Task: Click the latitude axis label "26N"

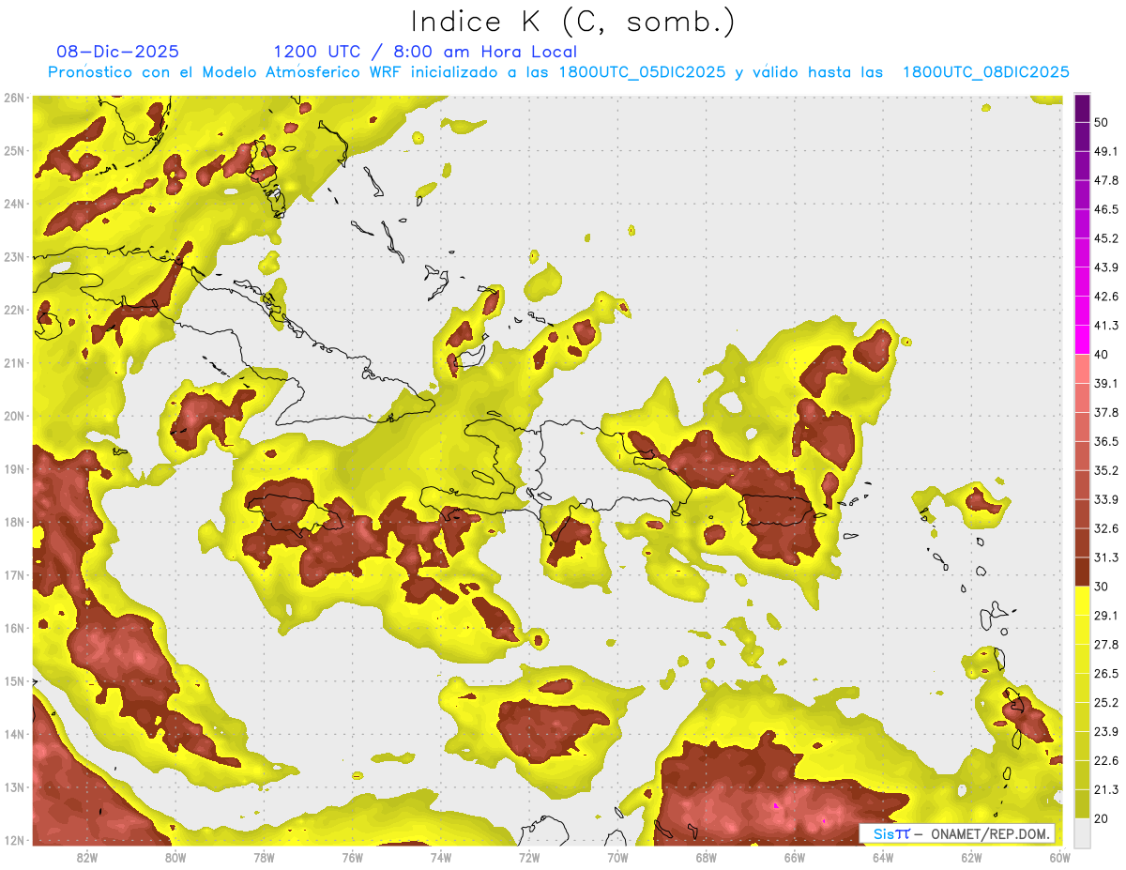Action: (x=14, y=98)
